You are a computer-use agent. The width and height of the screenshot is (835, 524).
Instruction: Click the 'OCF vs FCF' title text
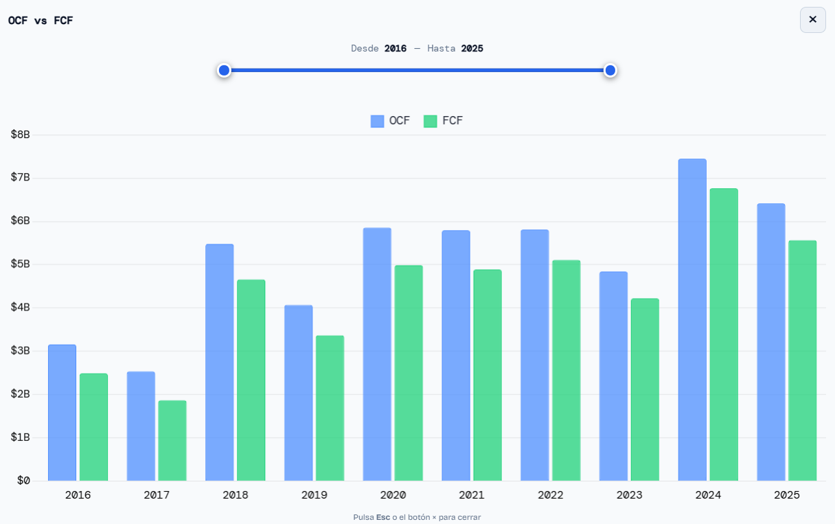tap(41, 21)
